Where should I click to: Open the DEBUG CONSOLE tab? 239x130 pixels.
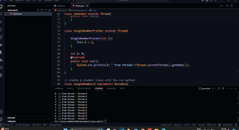pos(84,88)
